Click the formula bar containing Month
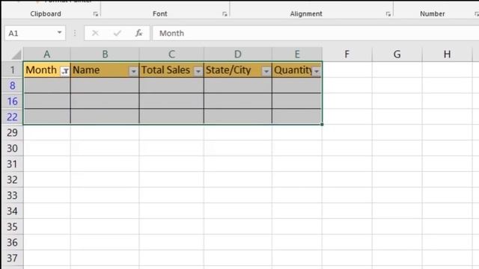 point(316,33)
